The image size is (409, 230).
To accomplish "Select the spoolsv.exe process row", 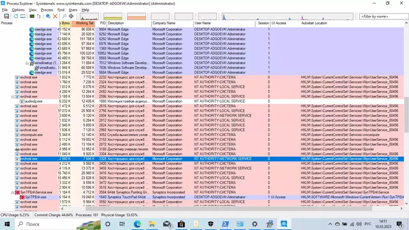I will pyautogui.click(x=202, y=149).
